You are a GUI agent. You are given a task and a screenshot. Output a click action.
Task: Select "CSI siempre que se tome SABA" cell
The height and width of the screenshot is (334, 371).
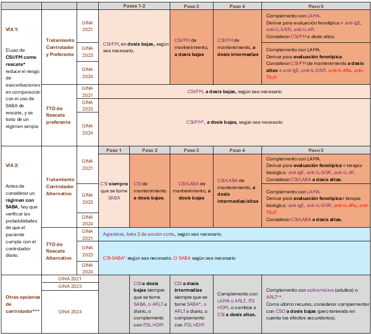point(114,191)
